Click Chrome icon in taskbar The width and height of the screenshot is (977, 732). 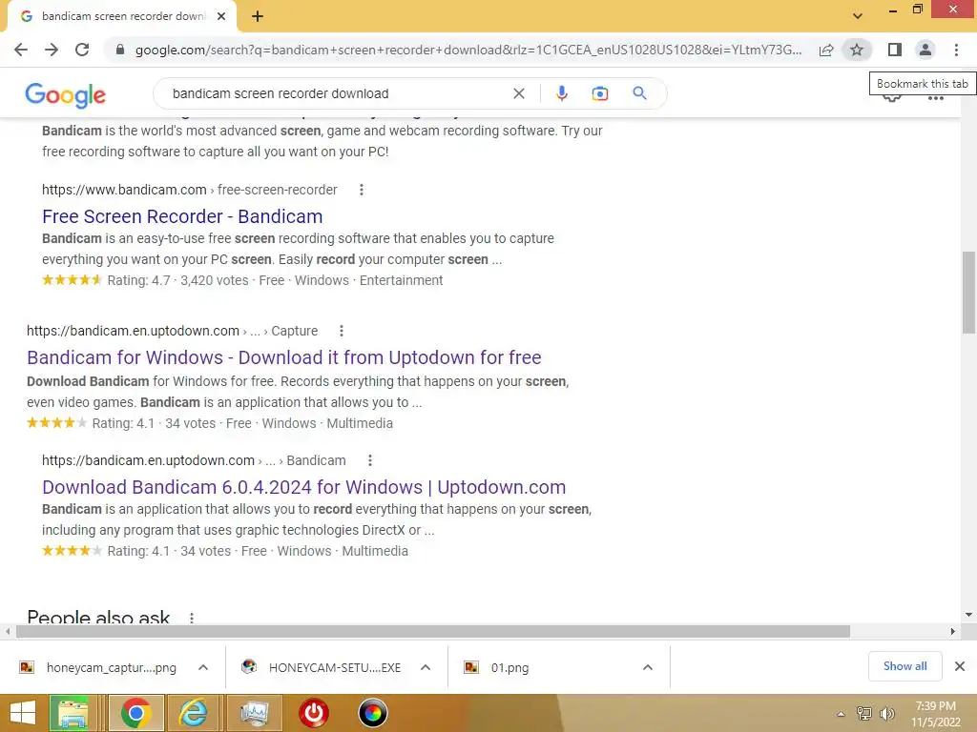pos(136,713)
